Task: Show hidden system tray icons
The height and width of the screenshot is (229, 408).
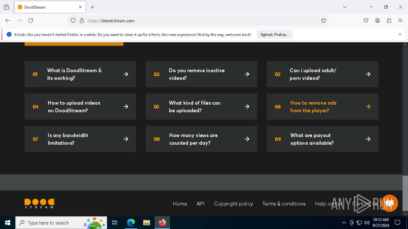Action: coord(344,223)
